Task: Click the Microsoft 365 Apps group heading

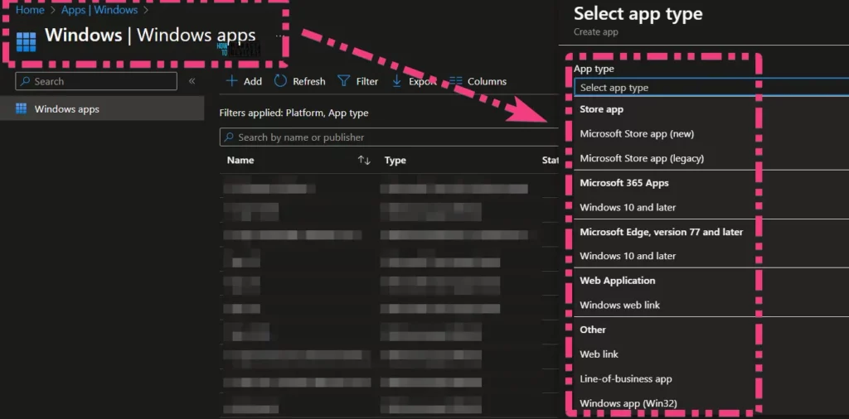Action: pyautogui.click(x=623, y=183)
